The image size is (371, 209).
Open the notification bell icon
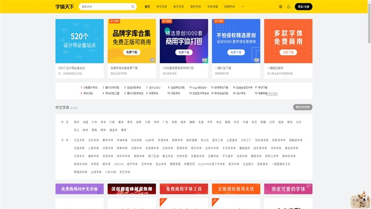(x=289, y=6)
